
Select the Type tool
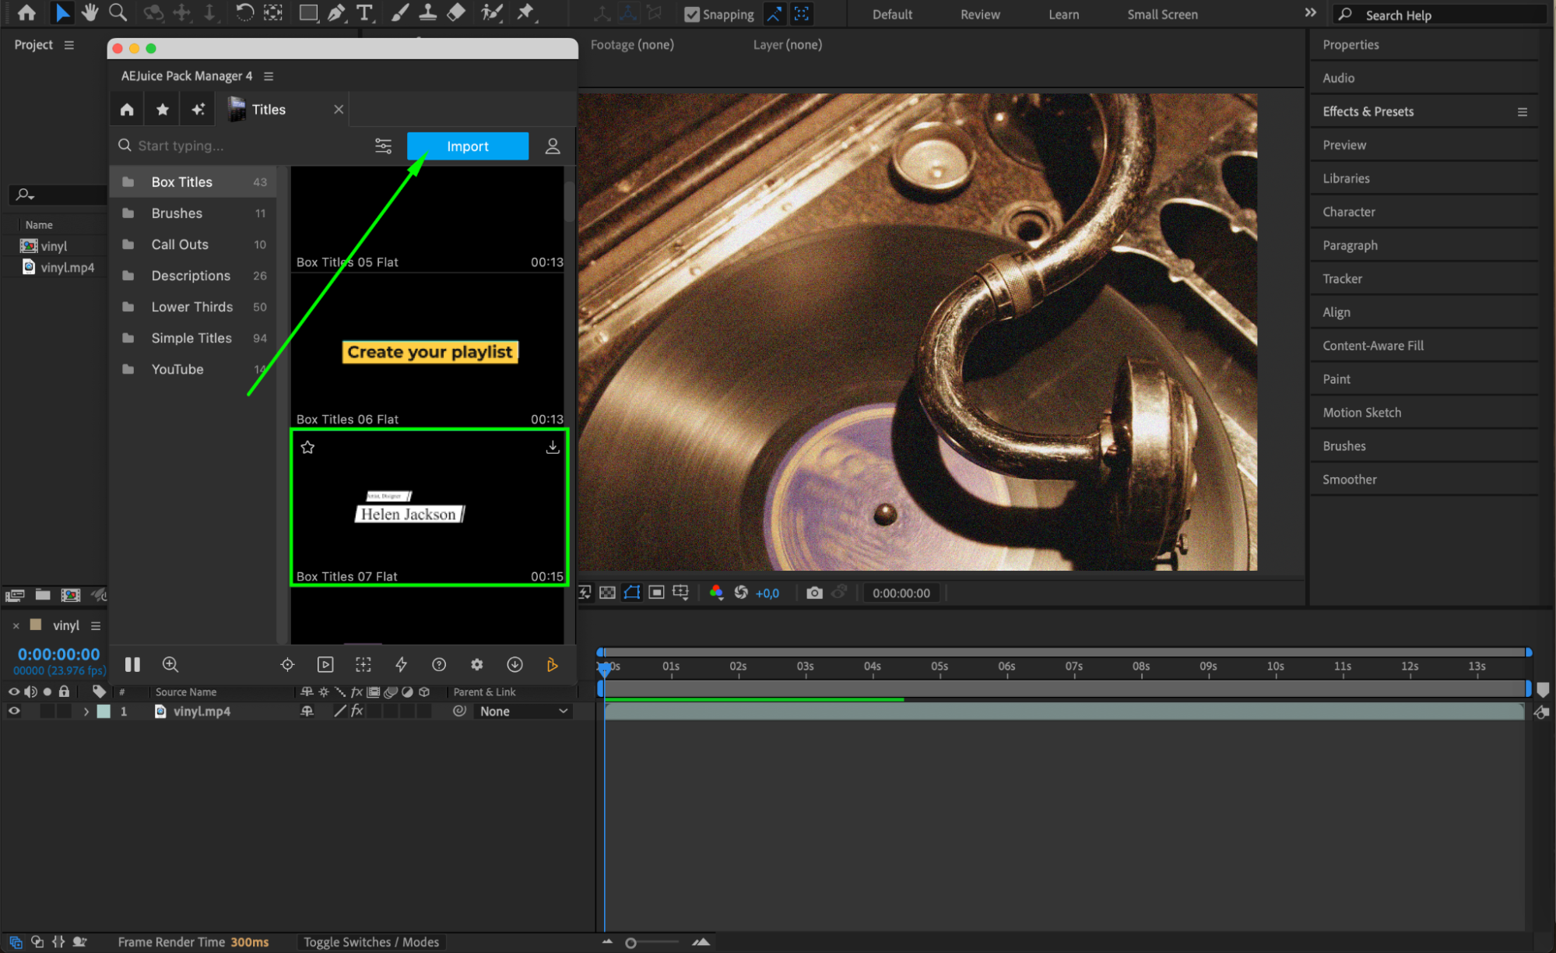tap(364, 12)
